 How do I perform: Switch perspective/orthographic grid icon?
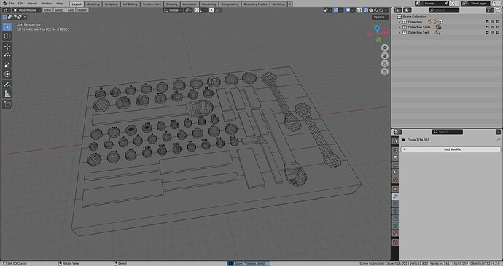point(385,71)
